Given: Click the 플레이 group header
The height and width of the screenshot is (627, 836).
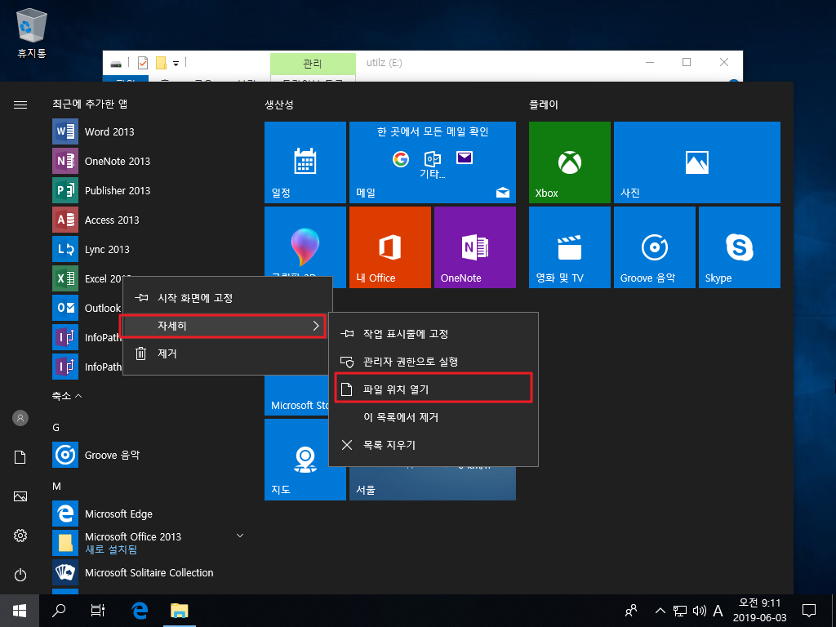Looking at the screenshot, I should tap(543, 104).
